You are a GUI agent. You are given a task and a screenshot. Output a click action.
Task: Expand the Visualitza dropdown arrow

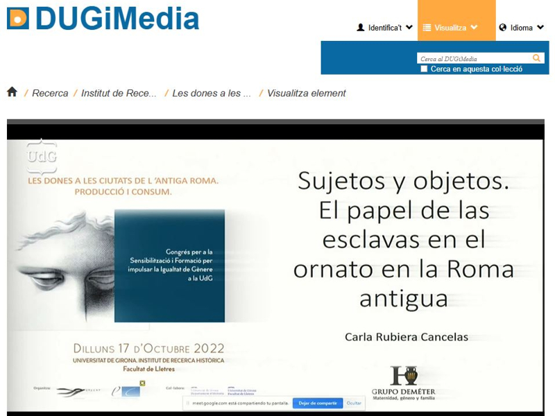(474, 28)
